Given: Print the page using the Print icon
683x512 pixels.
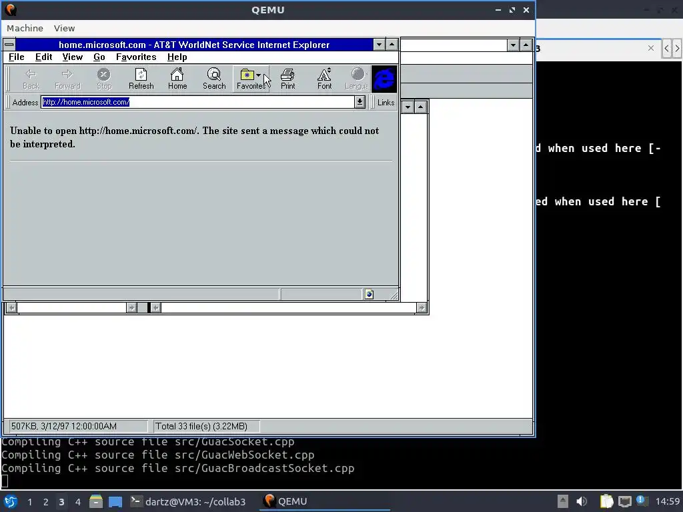Looking at the screenshot, I should [x=287, y=79].
